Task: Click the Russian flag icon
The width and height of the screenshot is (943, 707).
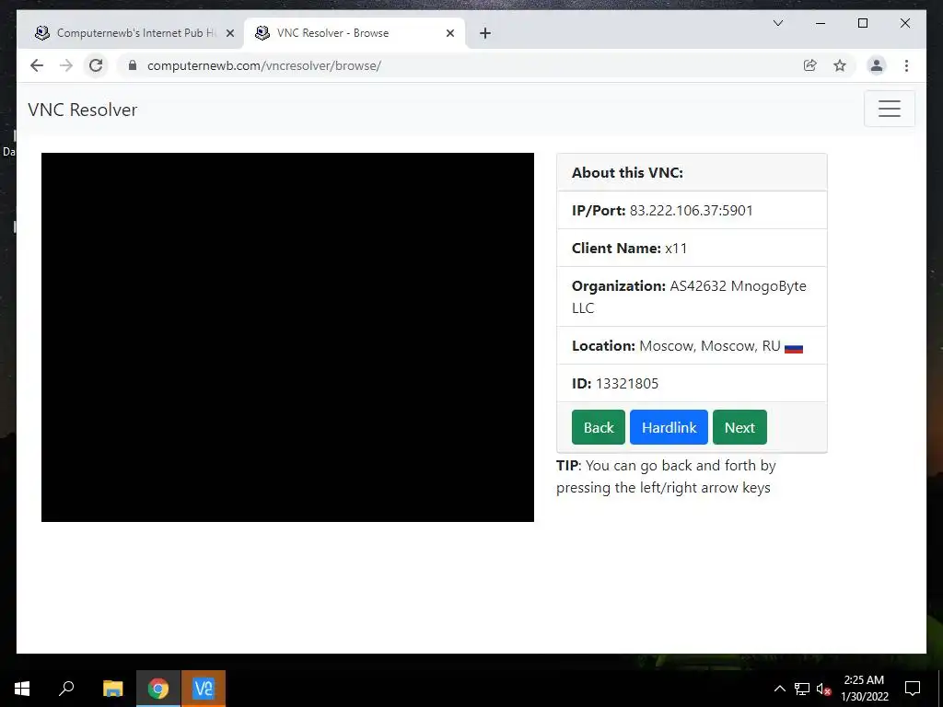Action: pos(794,348)
